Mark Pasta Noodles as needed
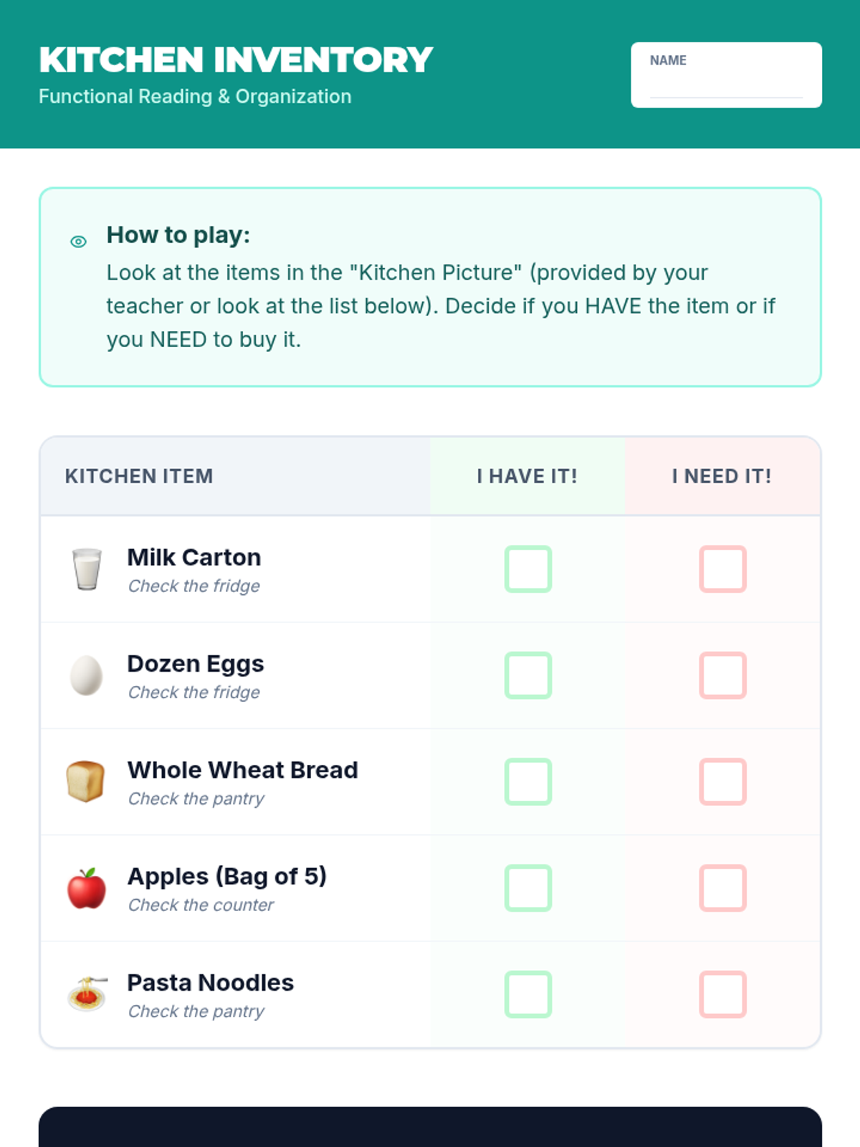 point(722,994)
